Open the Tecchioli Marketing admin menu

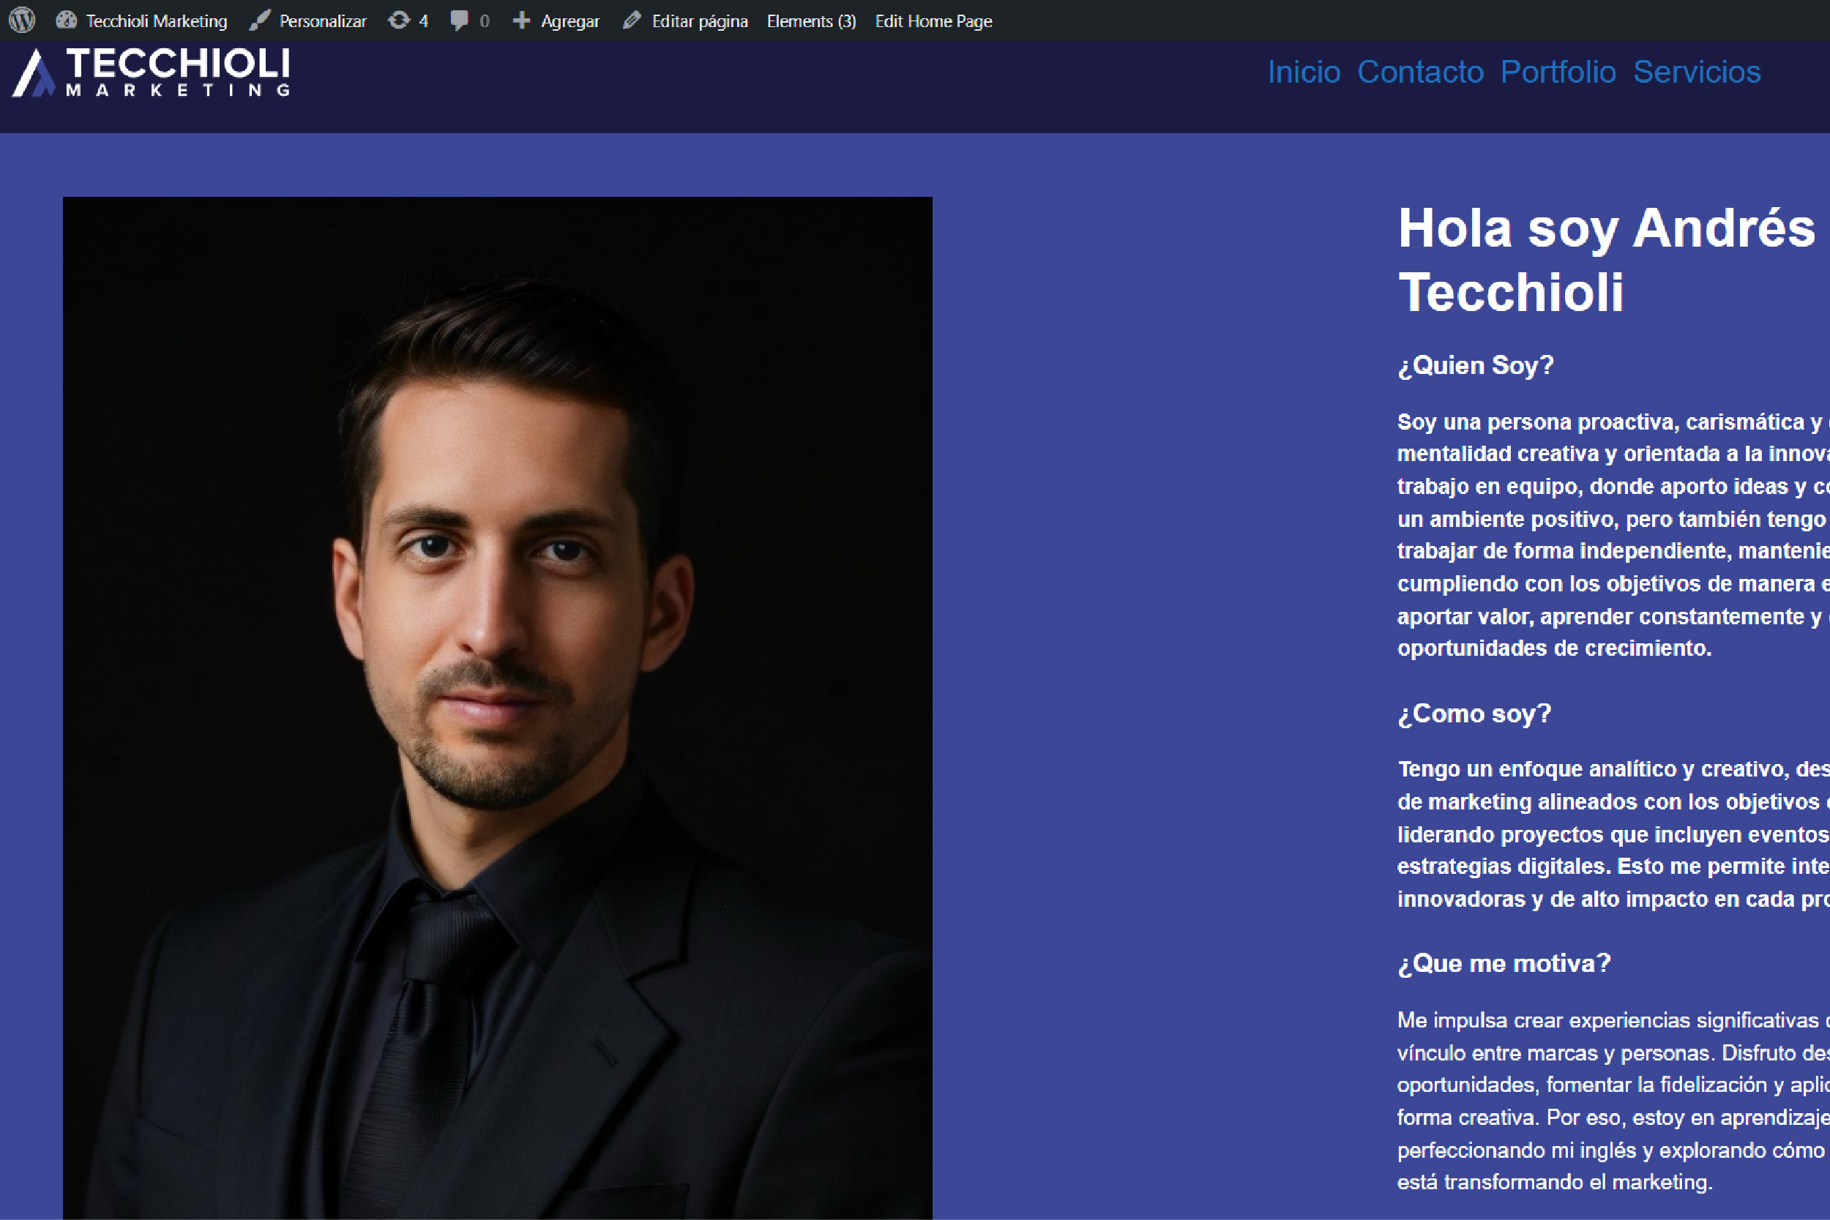click(x=157, y=21)
